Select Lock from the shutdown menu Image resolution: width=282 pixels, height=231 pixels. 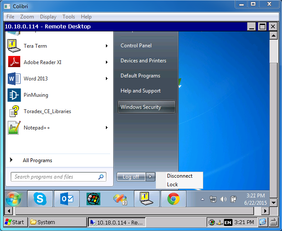(x=180, y=185)
